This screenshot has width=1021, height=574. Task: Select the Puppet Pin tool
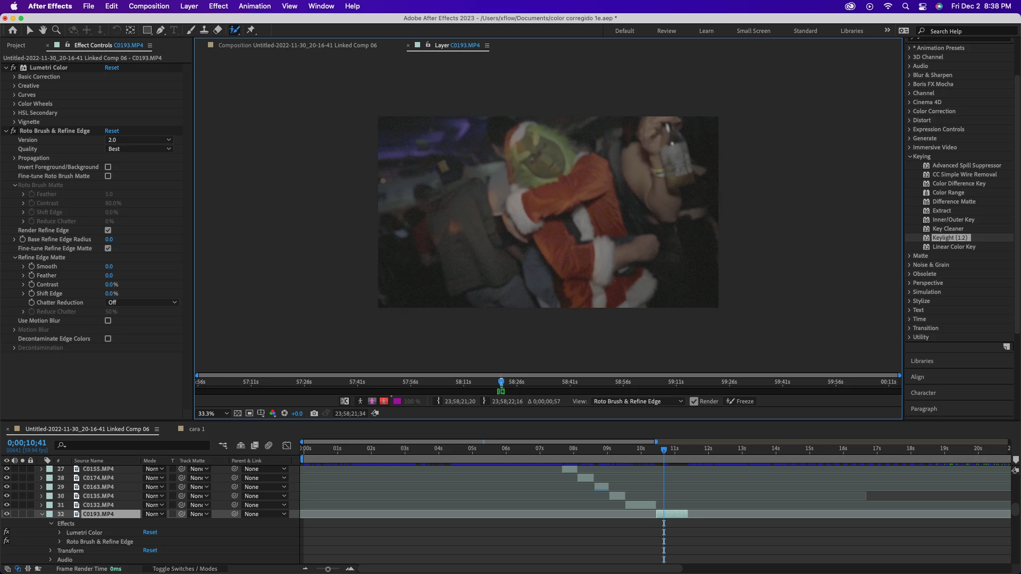pyautogui.click(x=251, y=30)
